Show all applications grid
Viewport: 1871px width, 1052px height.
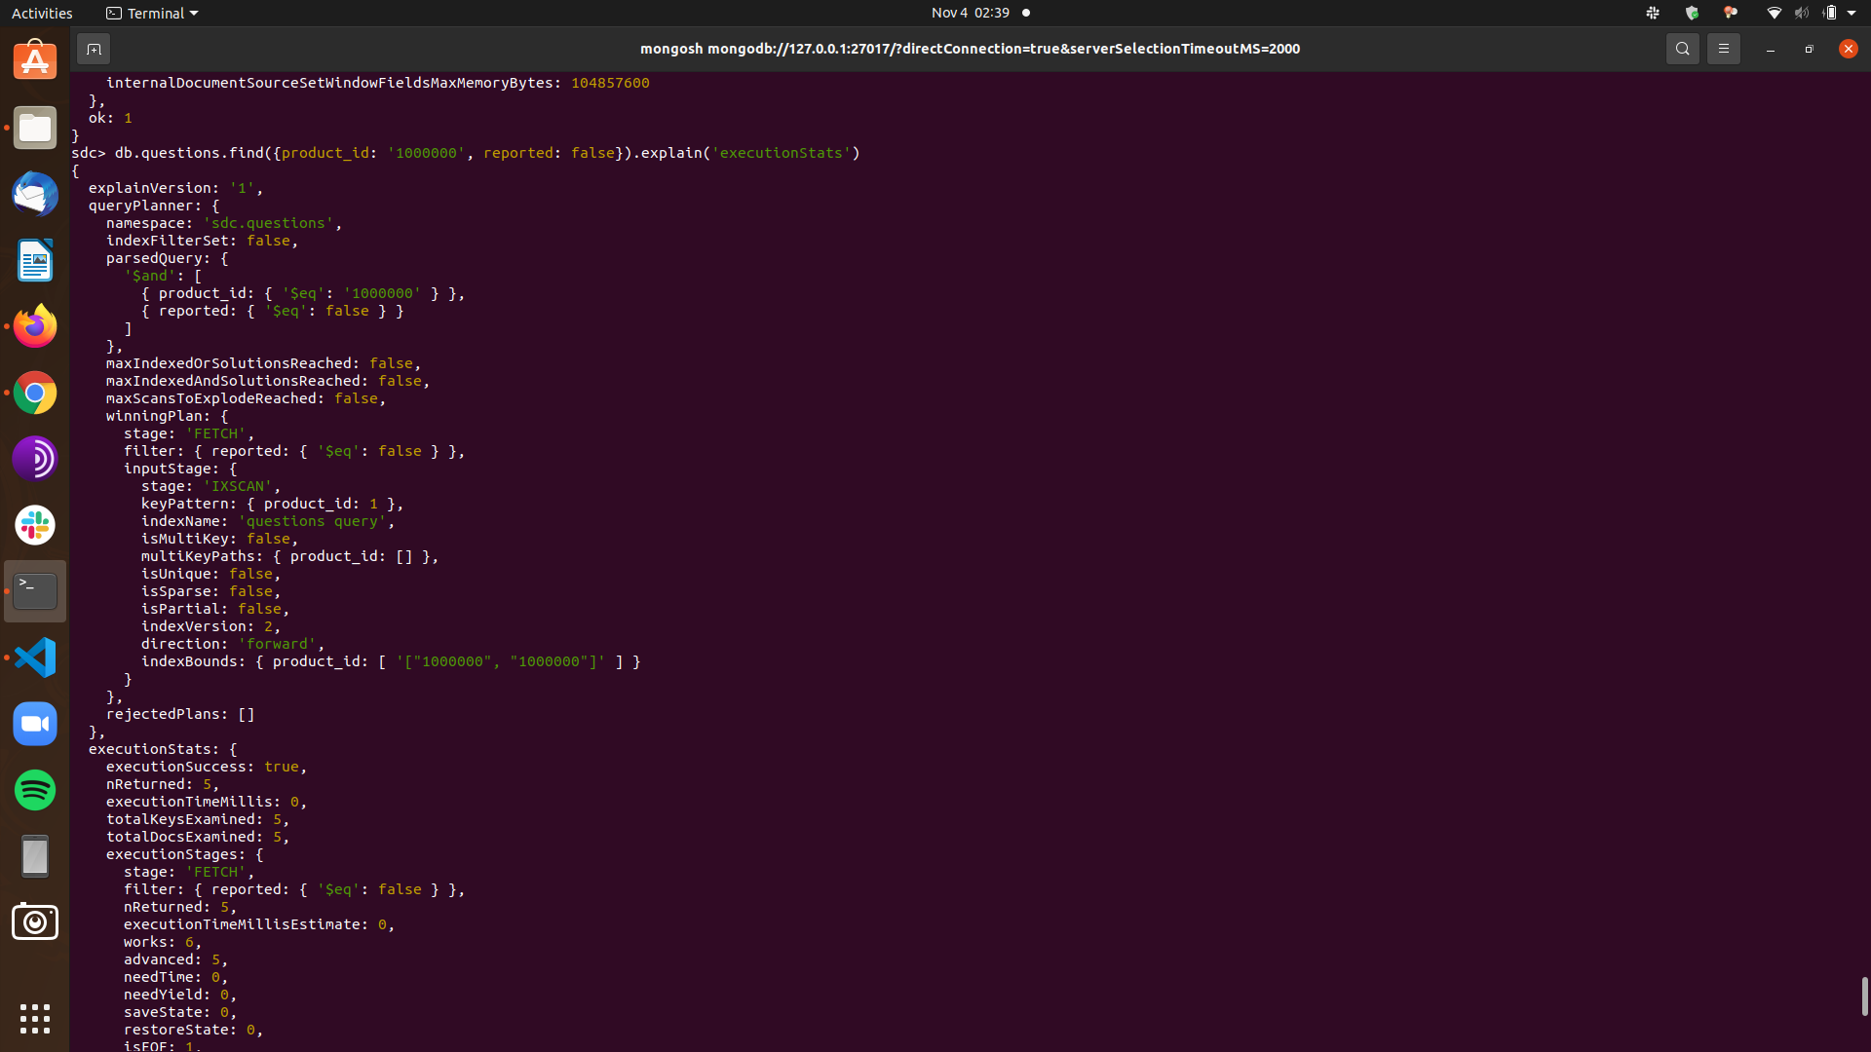tap(35, 1018)
